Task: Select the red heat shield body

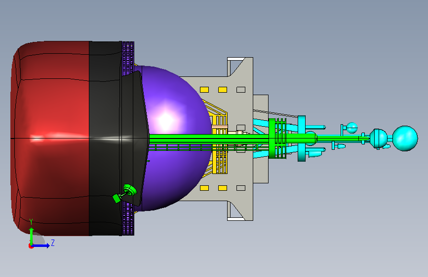Action: (50, 138)
